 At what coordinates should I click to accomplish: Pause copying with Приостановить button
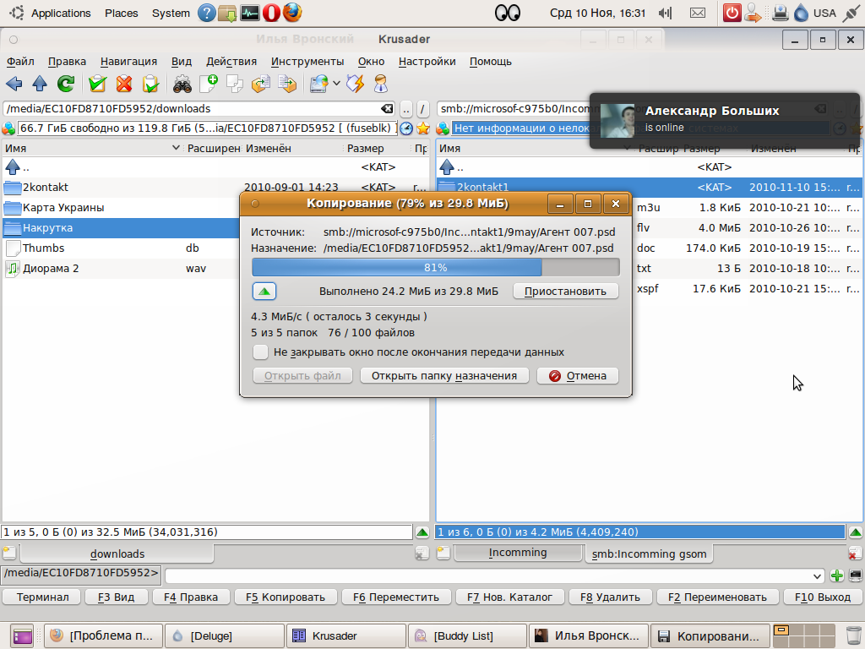[x=565, y=291]
